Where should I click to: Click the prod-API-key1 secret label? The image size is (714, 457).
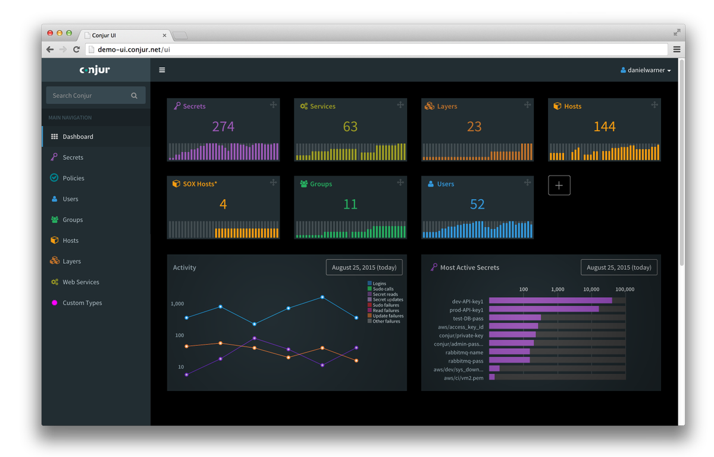pyautogui.click(x=466, y=310)
